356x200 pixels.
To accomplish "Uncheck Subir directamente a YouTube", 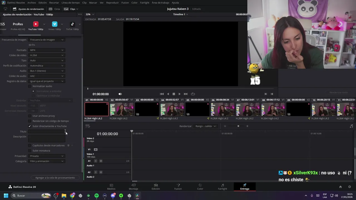I will [x=30, y=126].
